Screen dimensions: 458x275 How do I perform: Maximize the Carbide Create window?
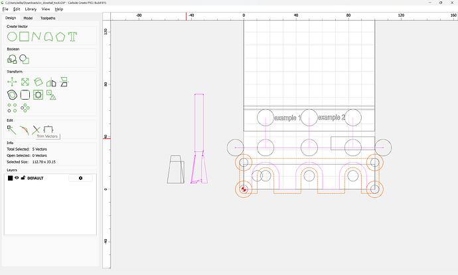(x=441, y=3)
